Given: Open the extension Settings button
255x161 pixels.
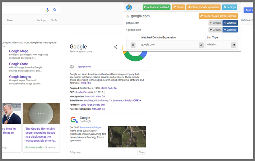Looking at the screenshot, I should pos(229,7).
